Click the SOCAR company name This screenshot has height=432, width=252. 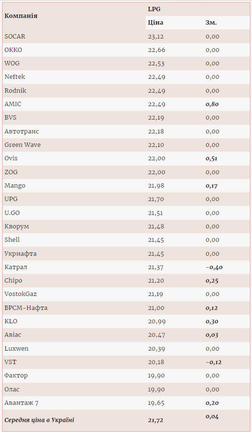15,36
